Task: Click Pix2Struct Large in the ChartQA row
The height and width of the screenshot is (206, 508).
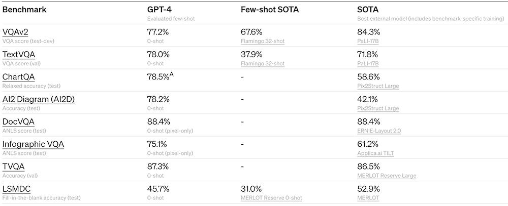Action: click(378, 86)
